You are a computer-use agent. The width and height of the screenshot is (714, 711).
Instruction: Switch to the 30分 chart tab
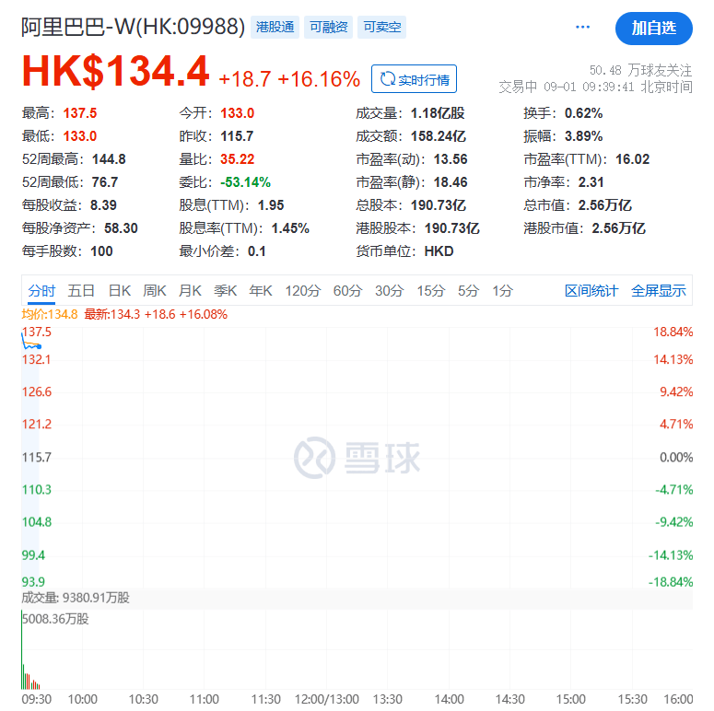coord(390,290)
